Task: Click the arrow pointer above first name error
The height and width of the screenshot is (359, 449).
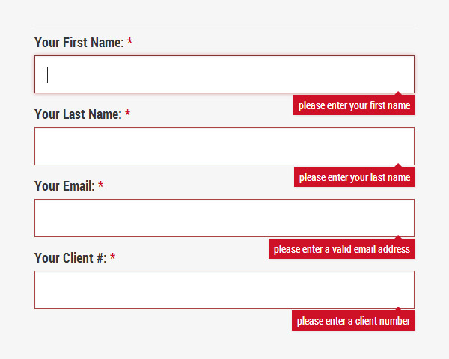Action: [x=398, y=93]
